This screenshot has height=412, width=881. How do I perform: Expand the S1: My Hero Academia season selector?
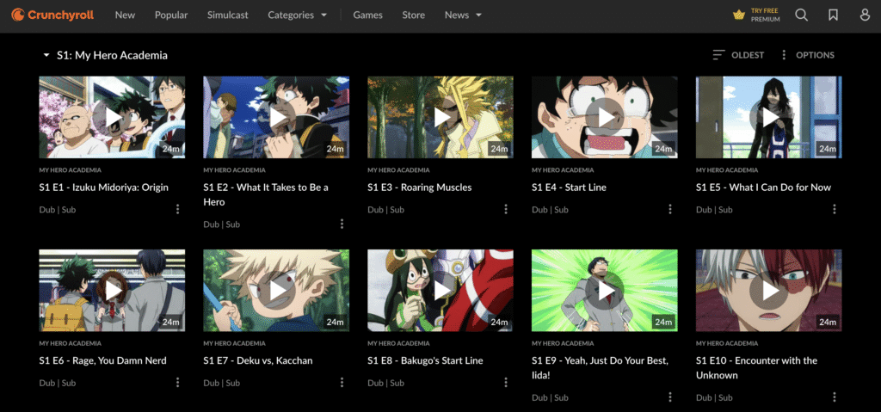click(x=105, y=55)
